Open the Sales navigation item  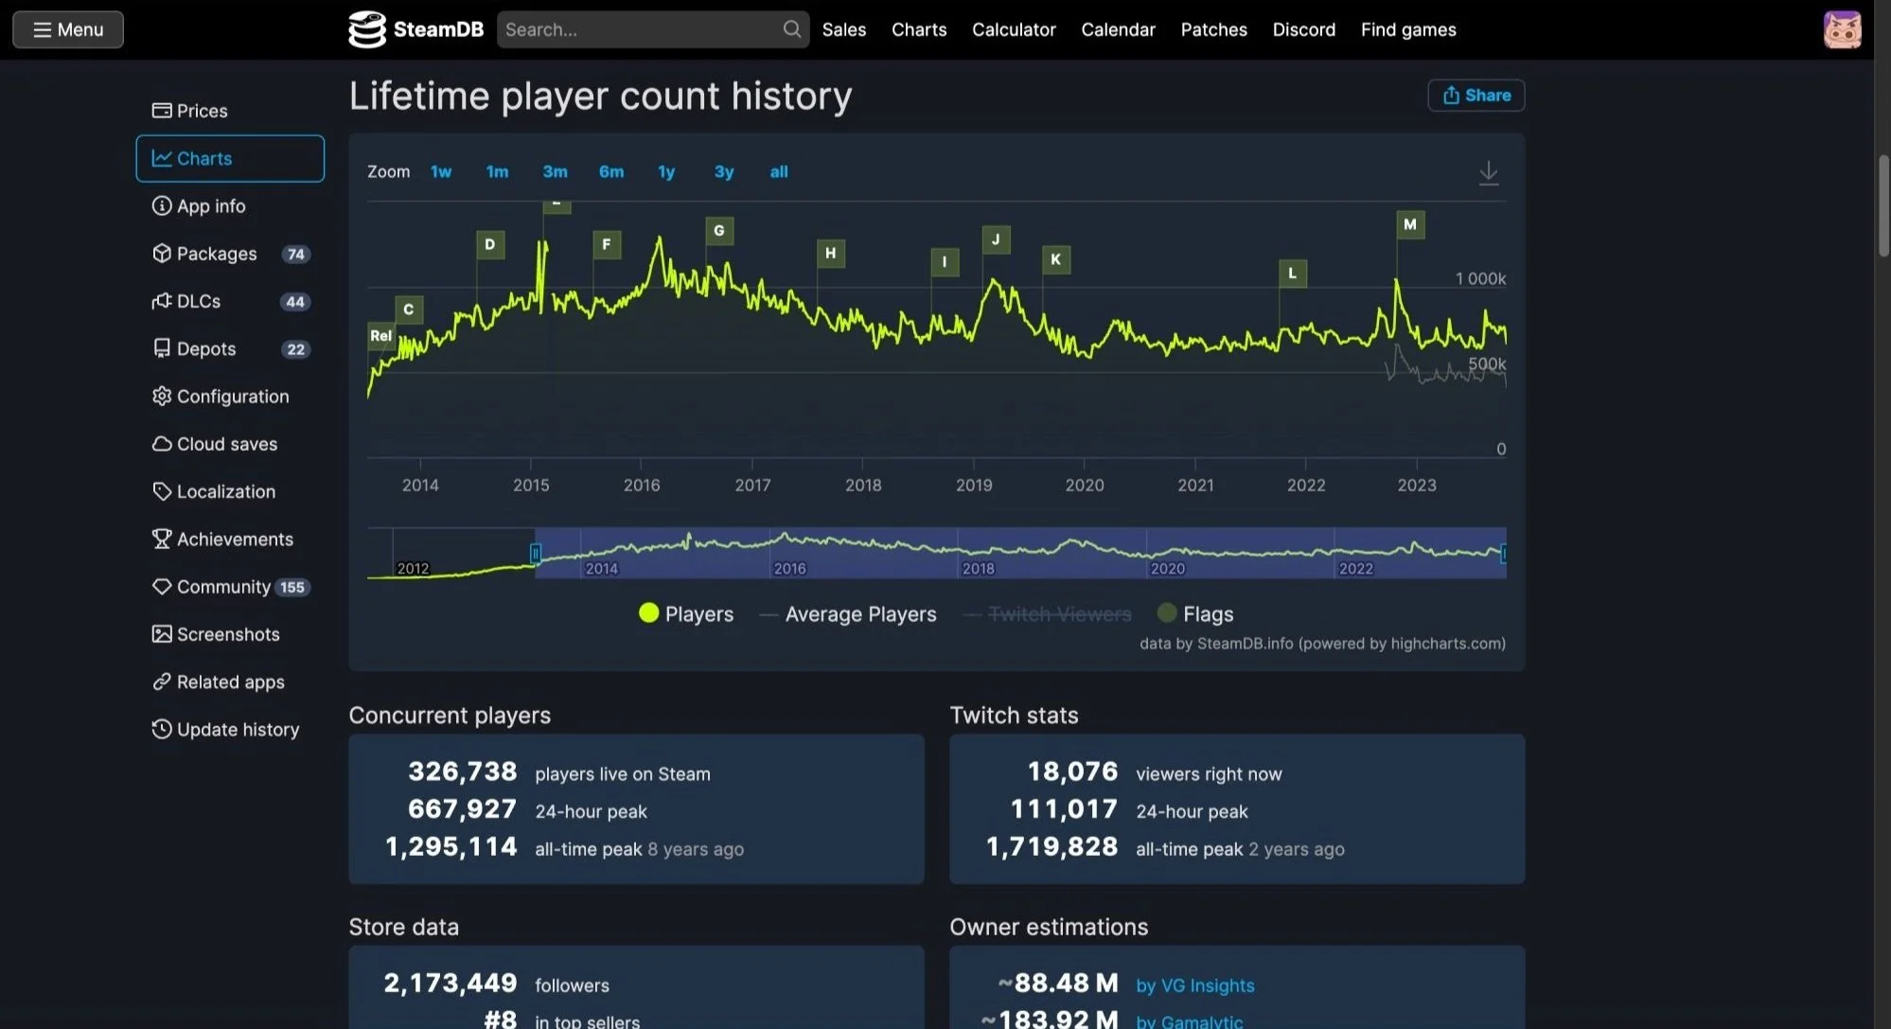[843, 29]
